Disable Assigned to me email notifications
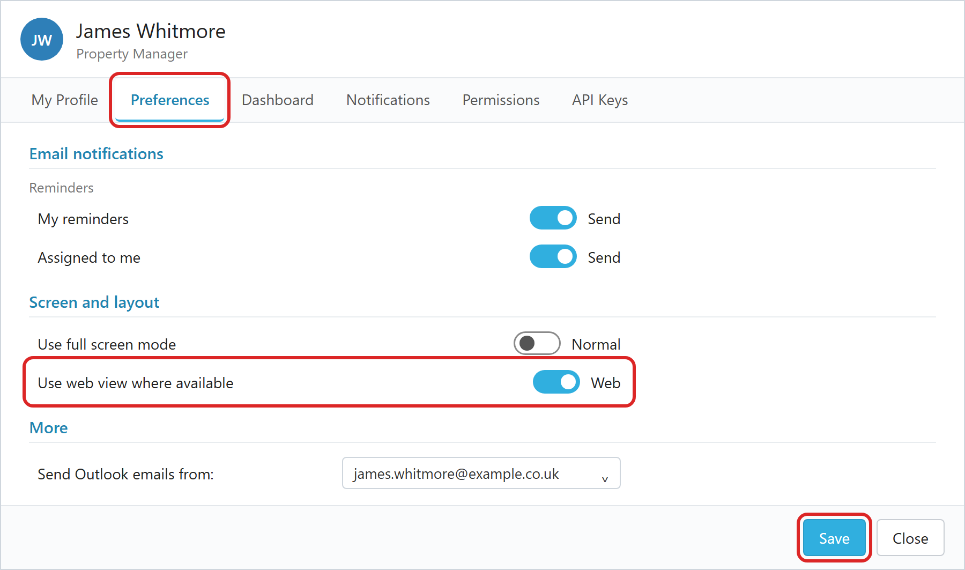 point(553,256)
